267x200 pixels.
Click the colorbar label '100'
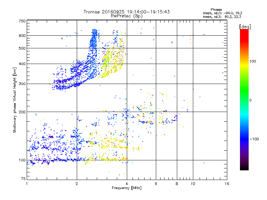253,61
